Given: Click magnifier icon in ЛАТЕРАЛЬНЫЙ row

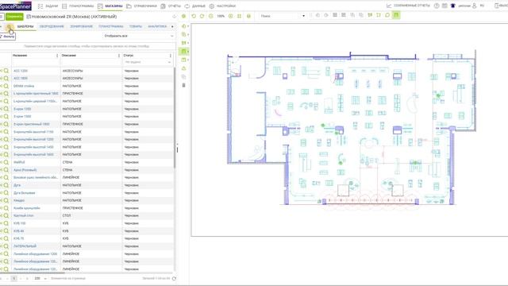Looking at the screenshot, I should 6,246.
